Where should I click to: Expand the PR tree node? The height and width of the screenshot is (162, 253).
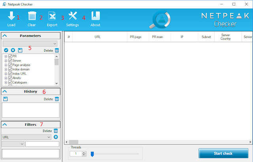point(6,56)
